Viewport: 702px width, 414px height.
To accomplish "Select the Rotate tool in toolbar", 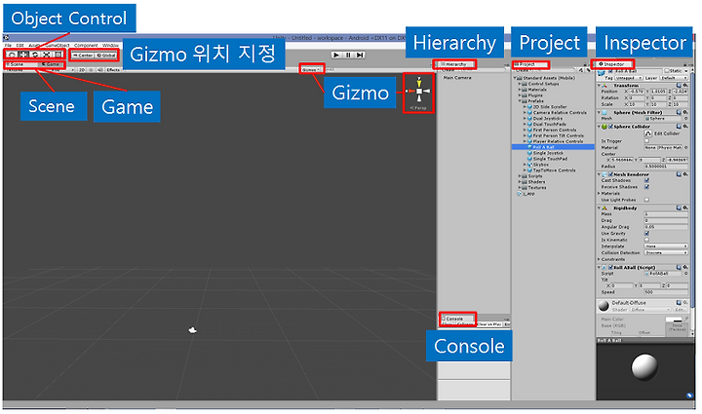I will pos(35,55).
